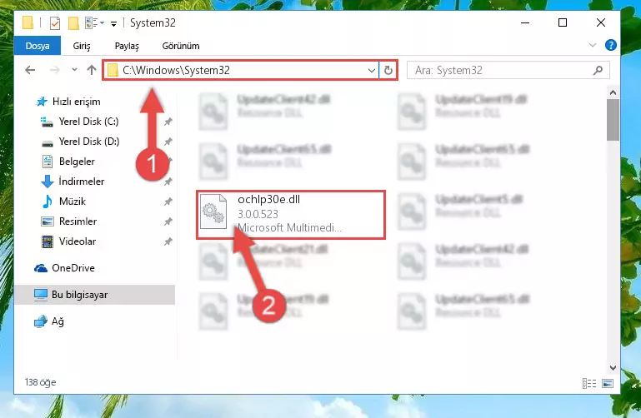The width and height of the screenshot is (641, 418).
Task: Select the ochlp30e.dll file name
Action: coord(268,199)
